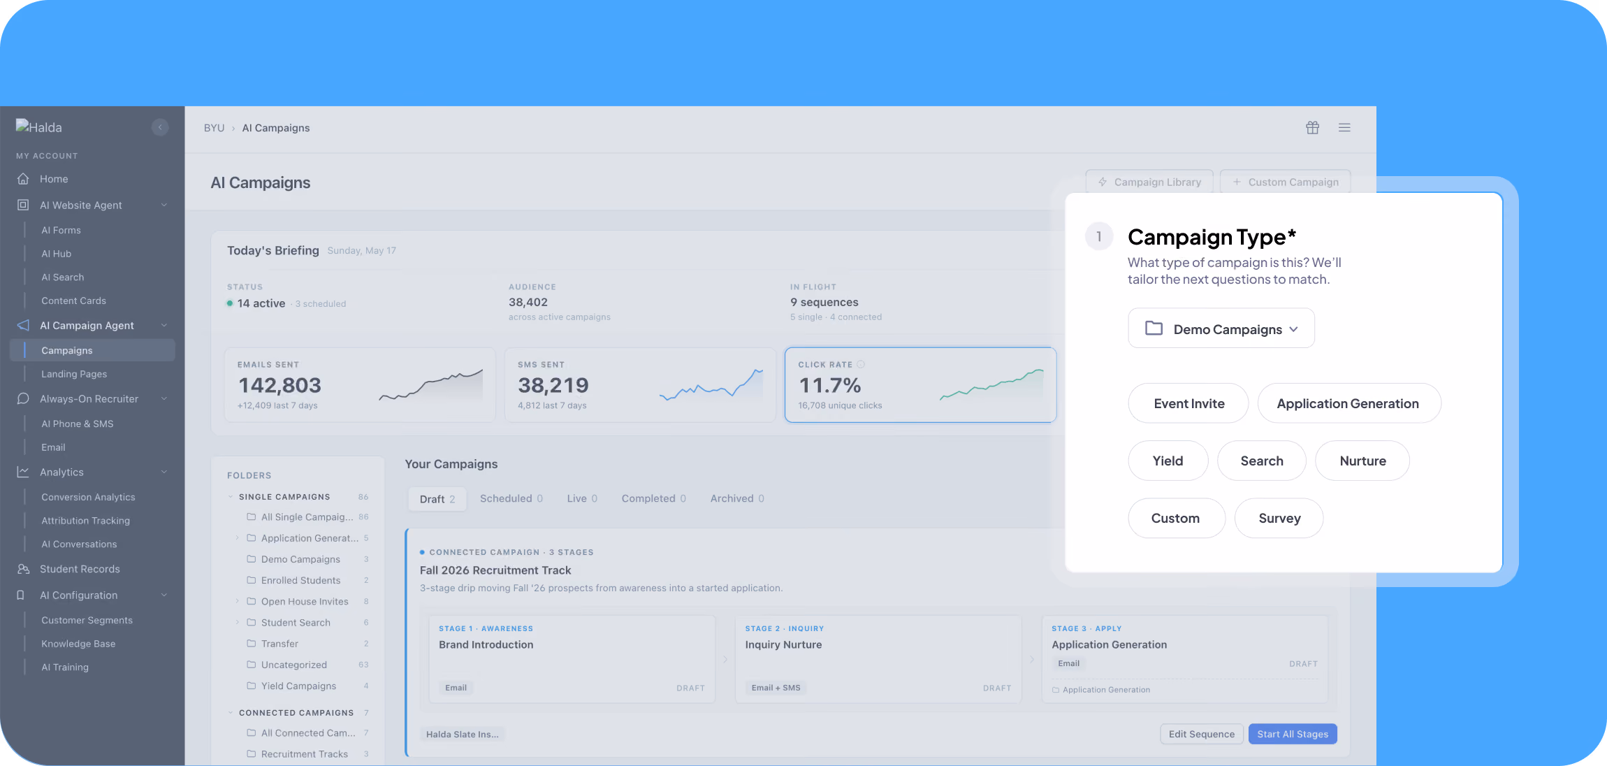The height and width of the screenshot is (766, 1607).
Task: Click the Demo Campaigns folder icon in sidebar
Action: pos(251,559)
